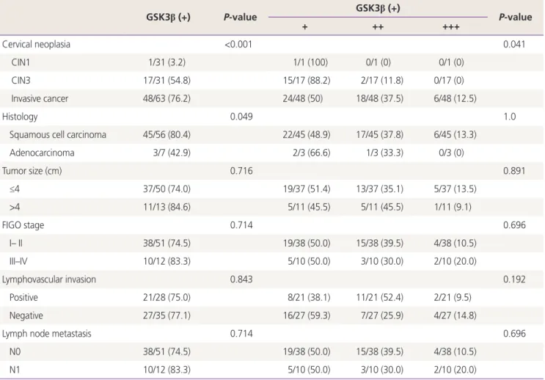
Task: Click the 37/50 (74.0) cell
Action: point(167,189)
